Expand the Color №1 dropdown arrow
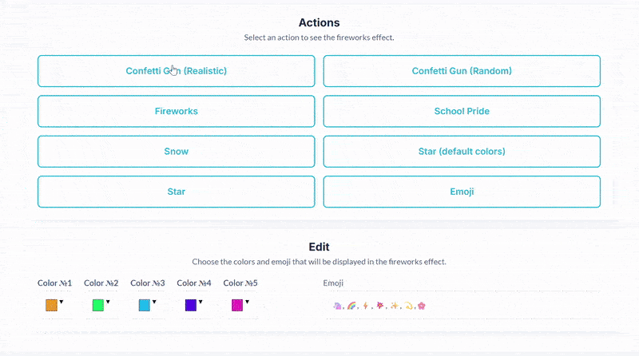Screen dimensions: 639x356 pos(62,302)
